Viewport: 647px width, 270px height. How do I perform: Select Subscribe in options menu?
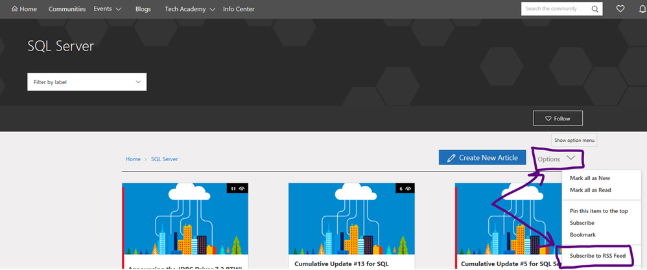coord(582,223)
